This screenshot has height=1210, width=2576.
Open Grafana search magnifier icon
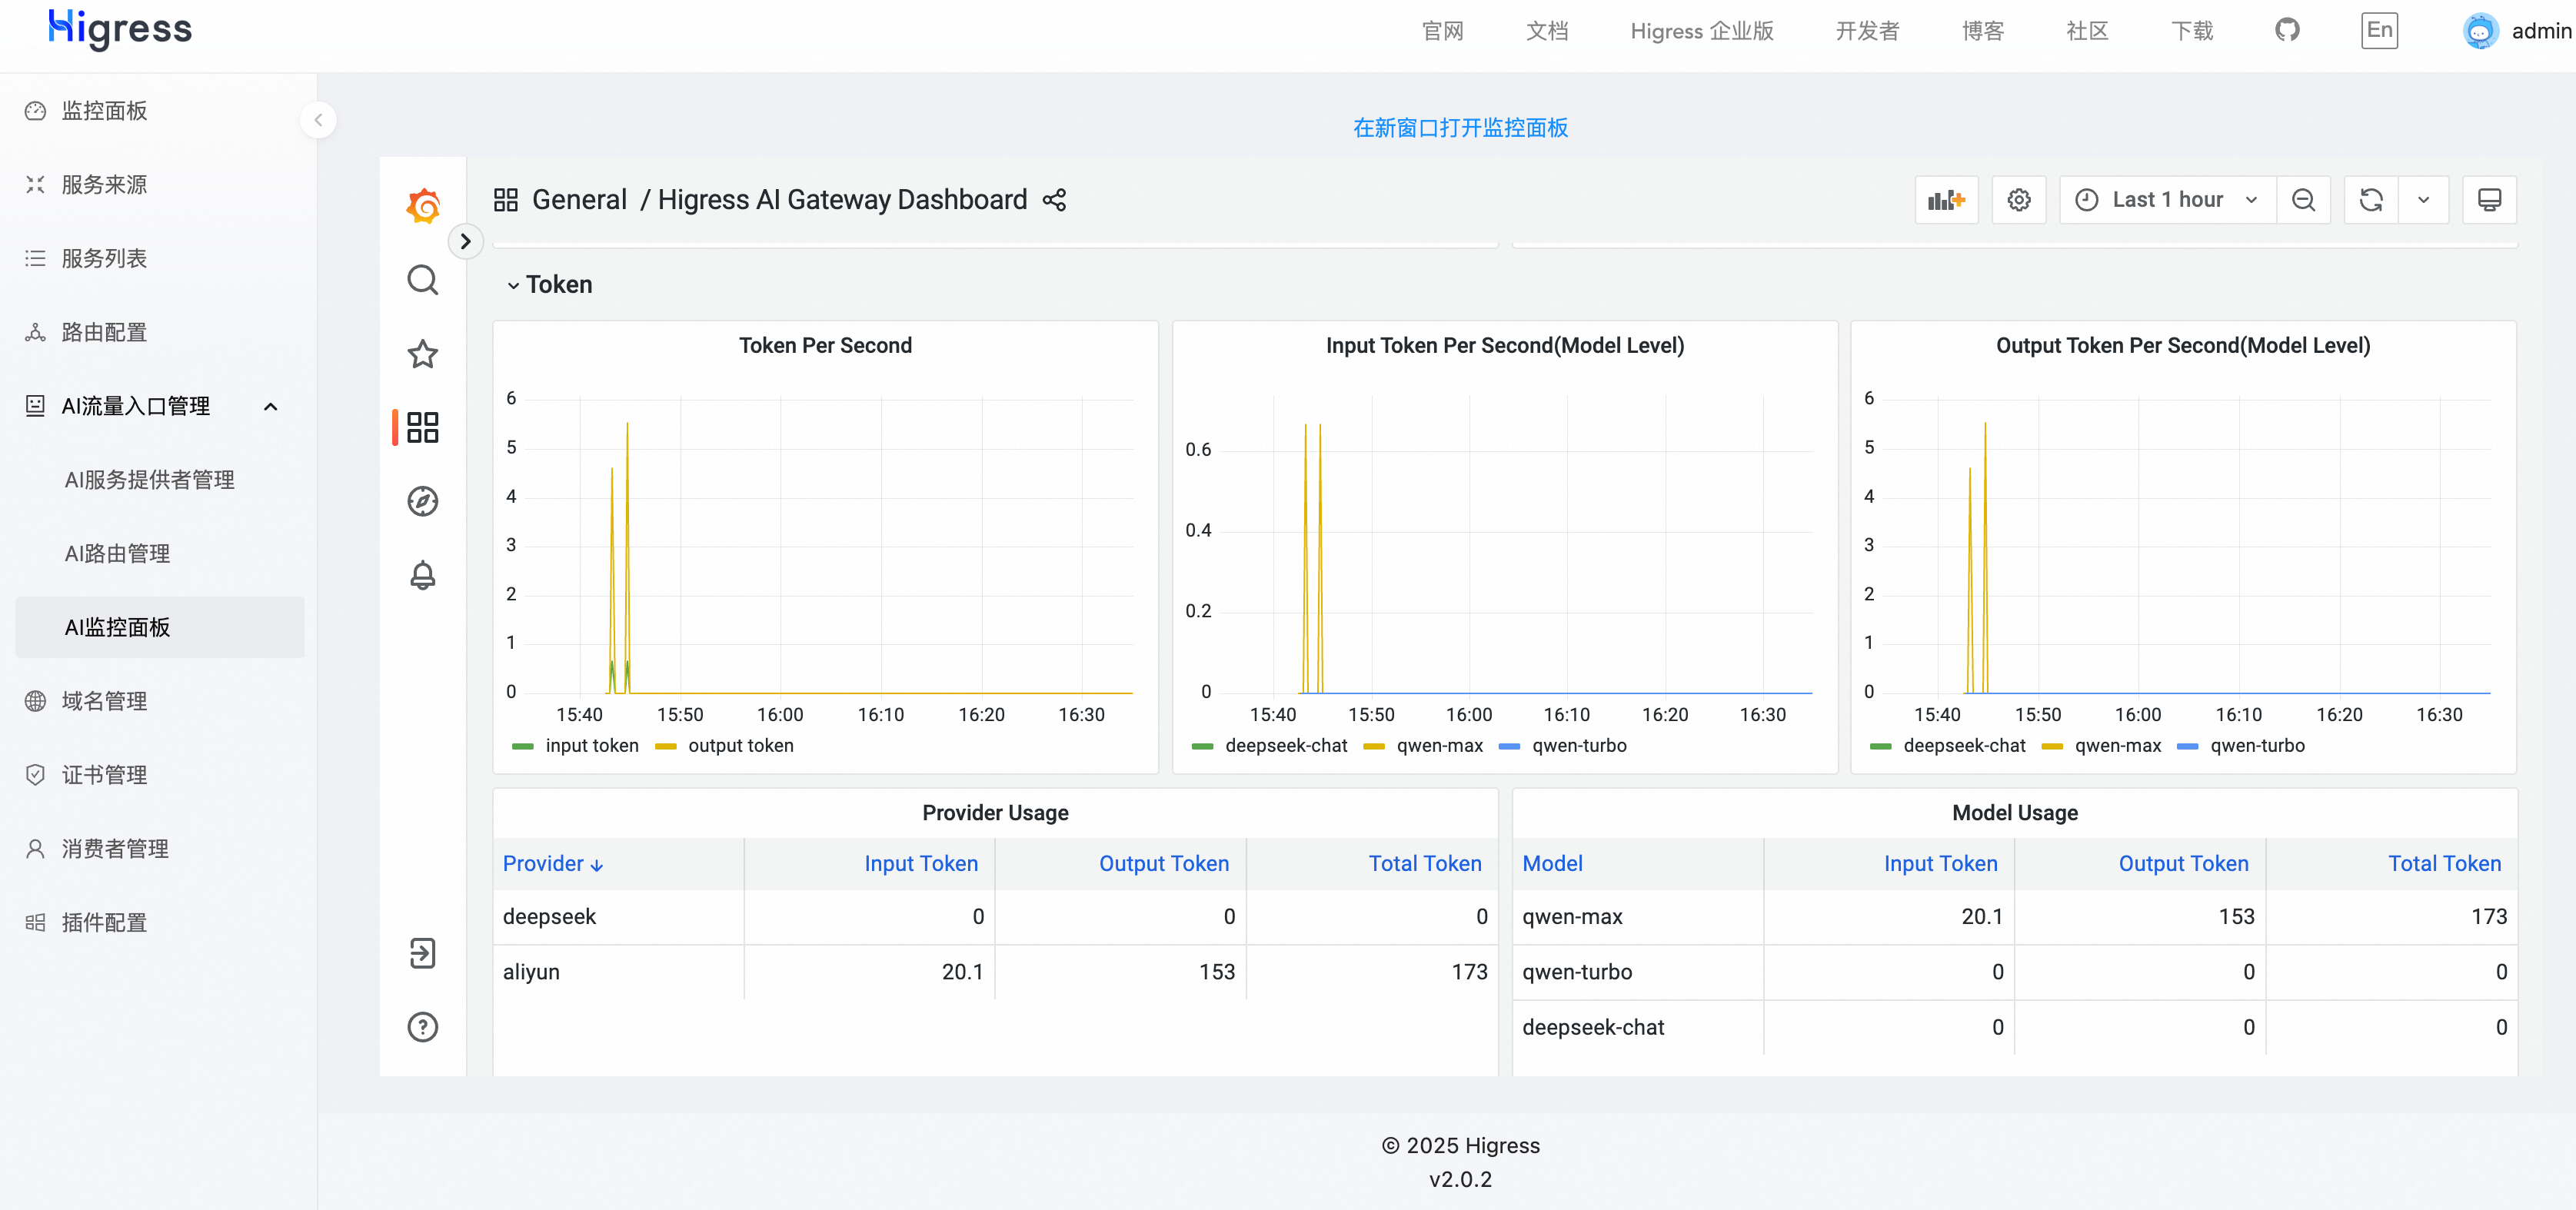tap(423, 280)
